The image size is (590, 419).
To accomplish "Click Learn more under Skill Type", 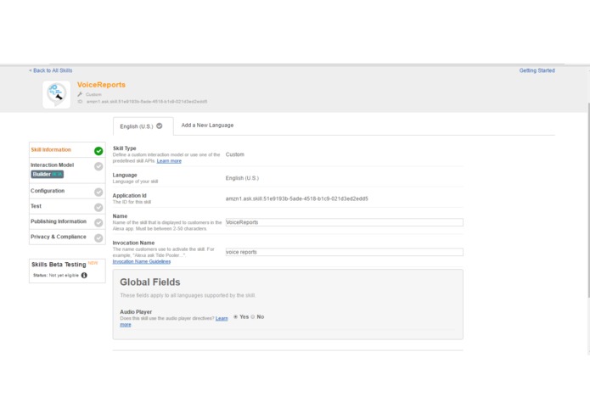I will (169, 161).
